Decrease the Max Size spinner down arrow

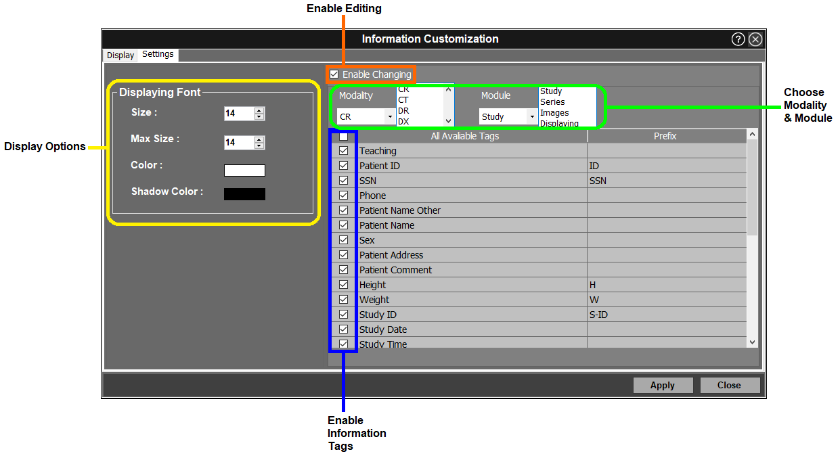click(259, 146)
